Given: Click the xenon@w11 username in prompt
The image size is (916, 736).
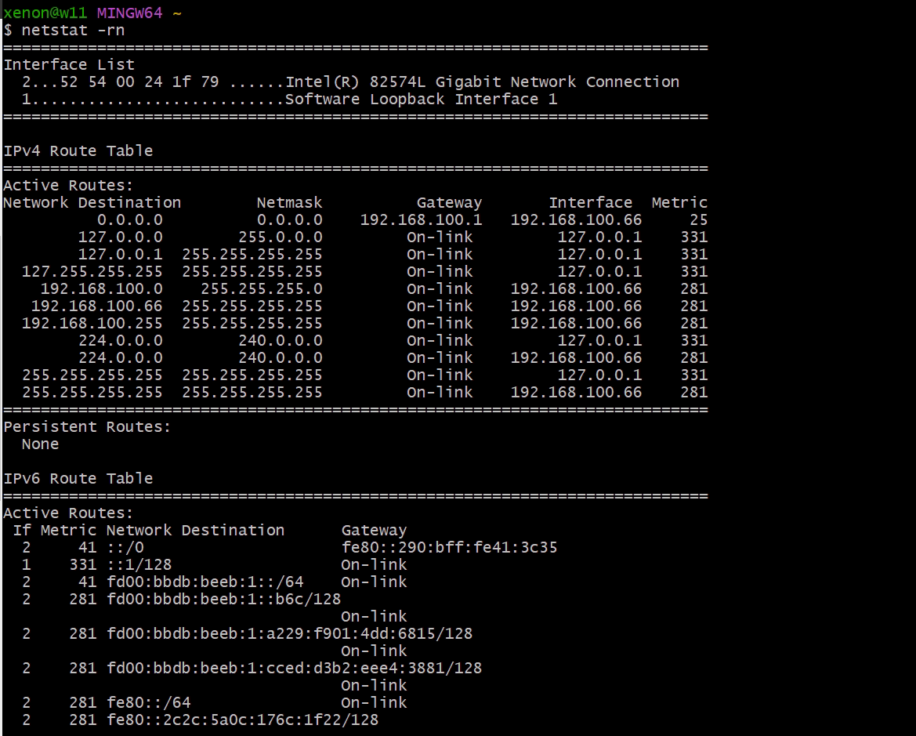Looking at the screenshot, I should [x=45, y=13].
